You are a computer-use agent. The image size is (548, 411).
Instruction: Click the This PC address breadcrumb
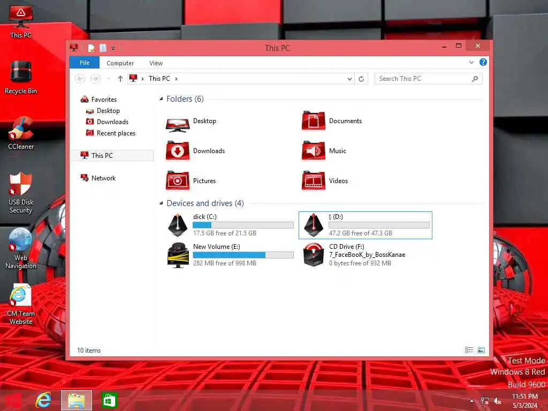[x=159, y=79]
